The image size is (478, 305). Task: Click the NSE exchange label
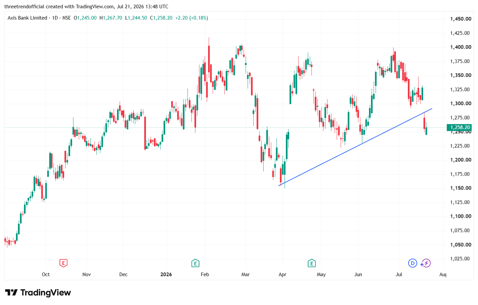(x=66, y=18)
